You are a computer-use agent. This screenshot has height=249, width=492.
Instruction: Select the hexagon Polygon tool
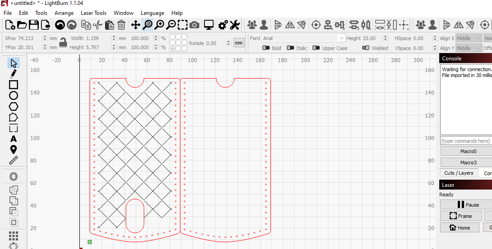coord(14,107)
